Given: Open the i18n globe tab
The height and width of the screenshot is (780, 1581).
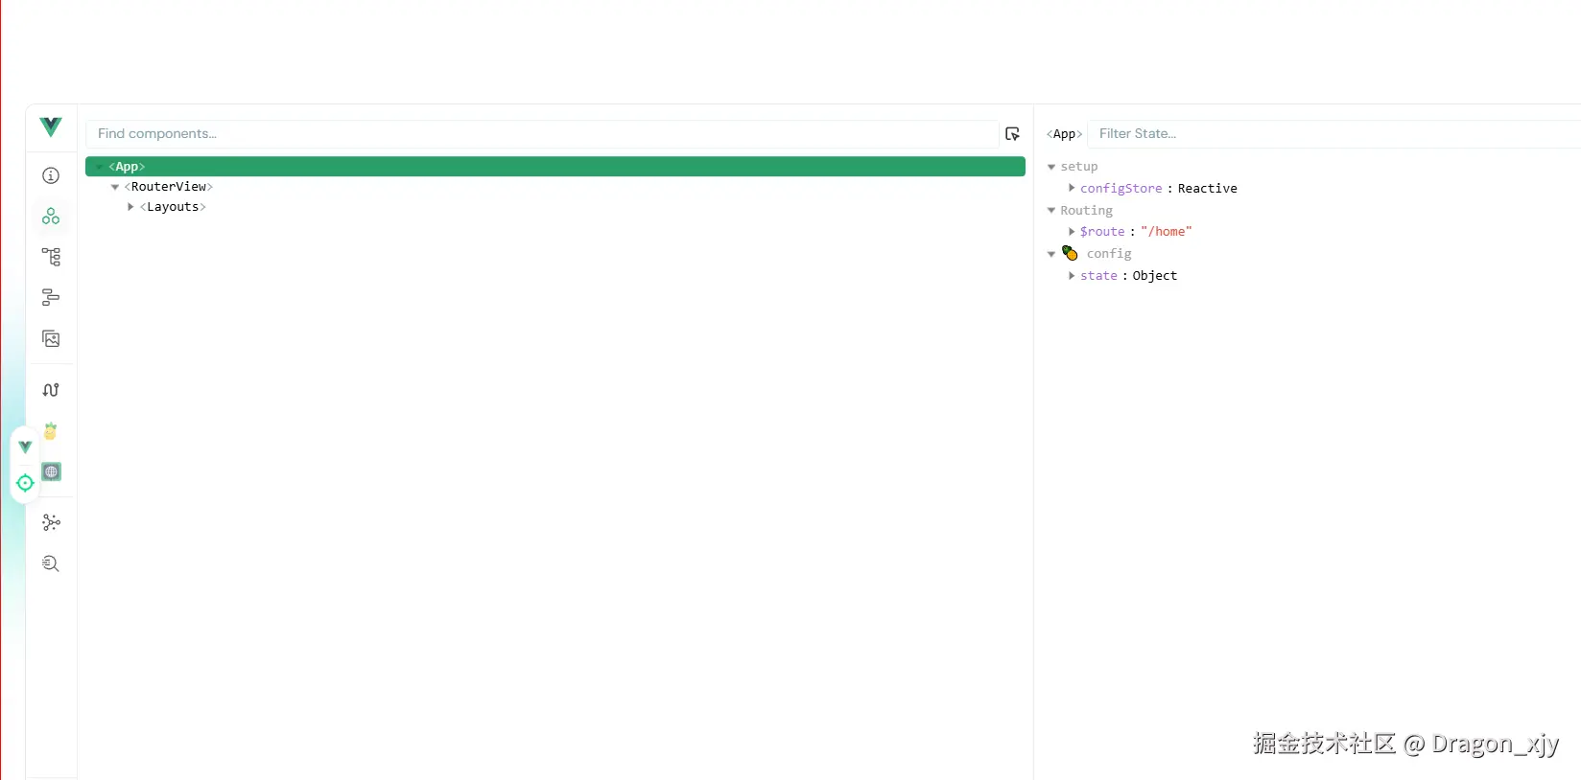Looking at the screenshot, I should pyautogui.click(x=51, y=471).
